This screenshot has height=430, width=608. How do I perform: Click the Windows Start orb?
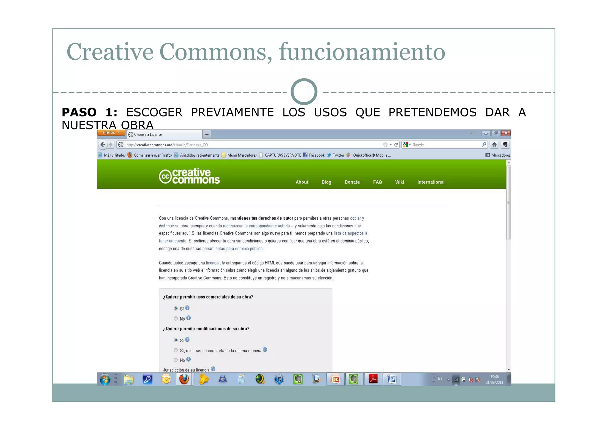point(105,379)
